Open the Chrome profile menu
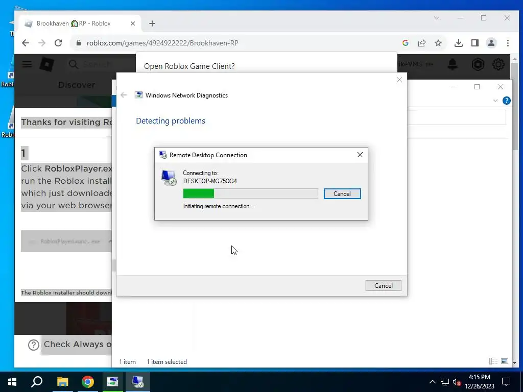The height and width of the screenshot is (392, 523). pos(491,43)
